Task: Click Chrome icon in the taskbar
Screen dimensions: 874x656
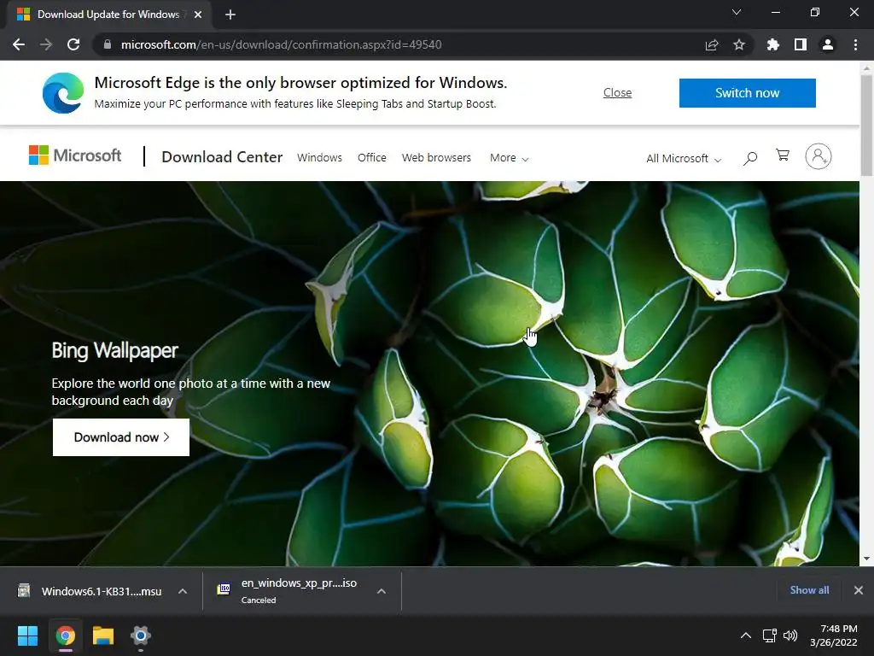Action: pos(65,635)
